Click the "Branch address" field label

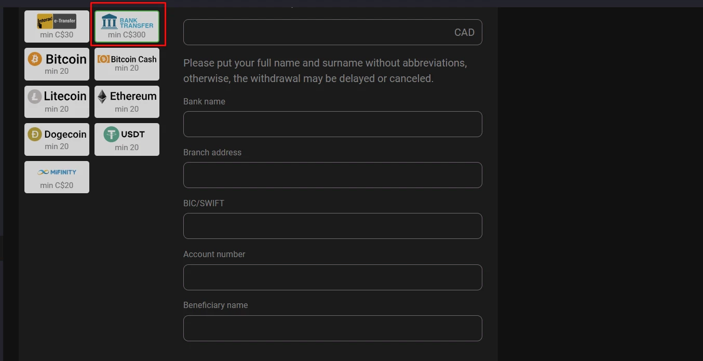212,152
